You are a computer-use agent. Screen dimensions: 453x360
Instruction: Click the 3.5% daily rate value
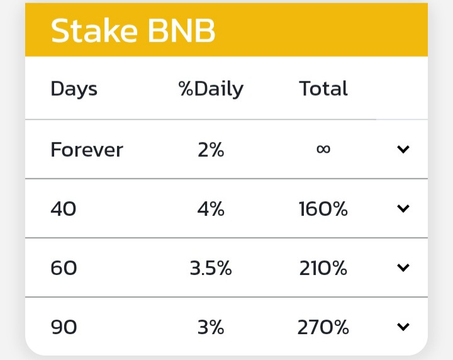tap(211, 268)
